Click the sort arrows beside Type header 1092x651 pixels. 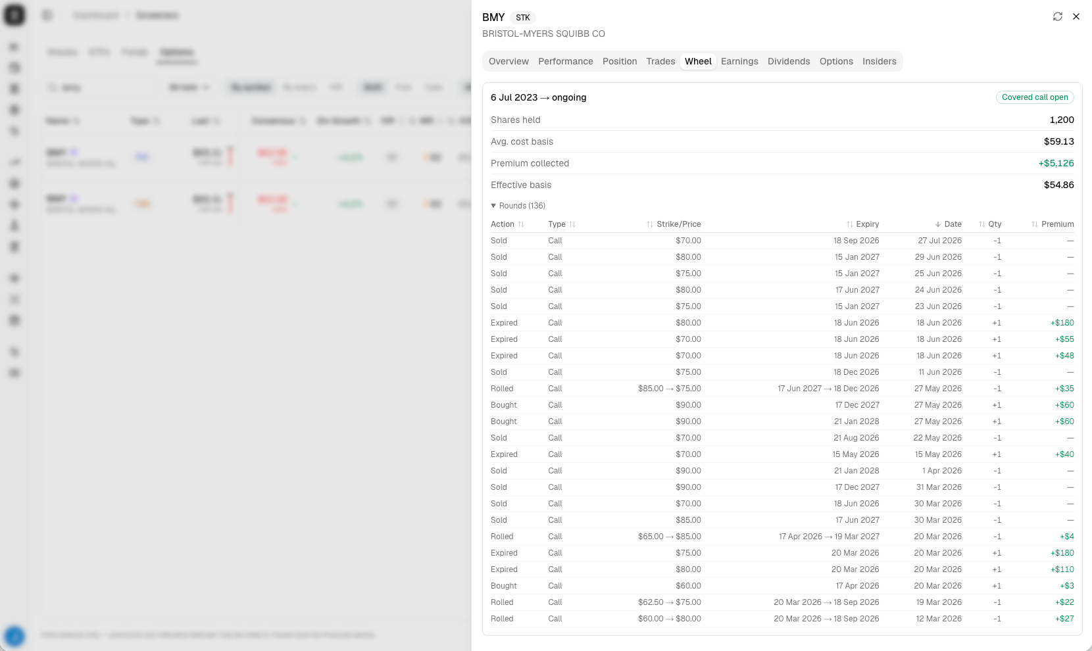(572, 224)
